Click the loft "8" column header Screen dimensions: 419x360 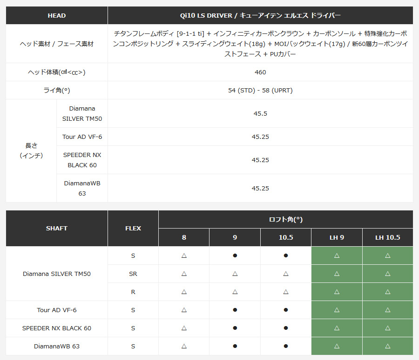click(184, 237)
